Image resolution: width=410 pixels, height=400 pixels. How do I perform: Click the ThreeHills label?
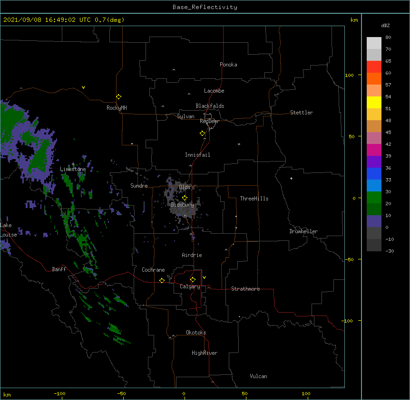[x=254, y=199]
